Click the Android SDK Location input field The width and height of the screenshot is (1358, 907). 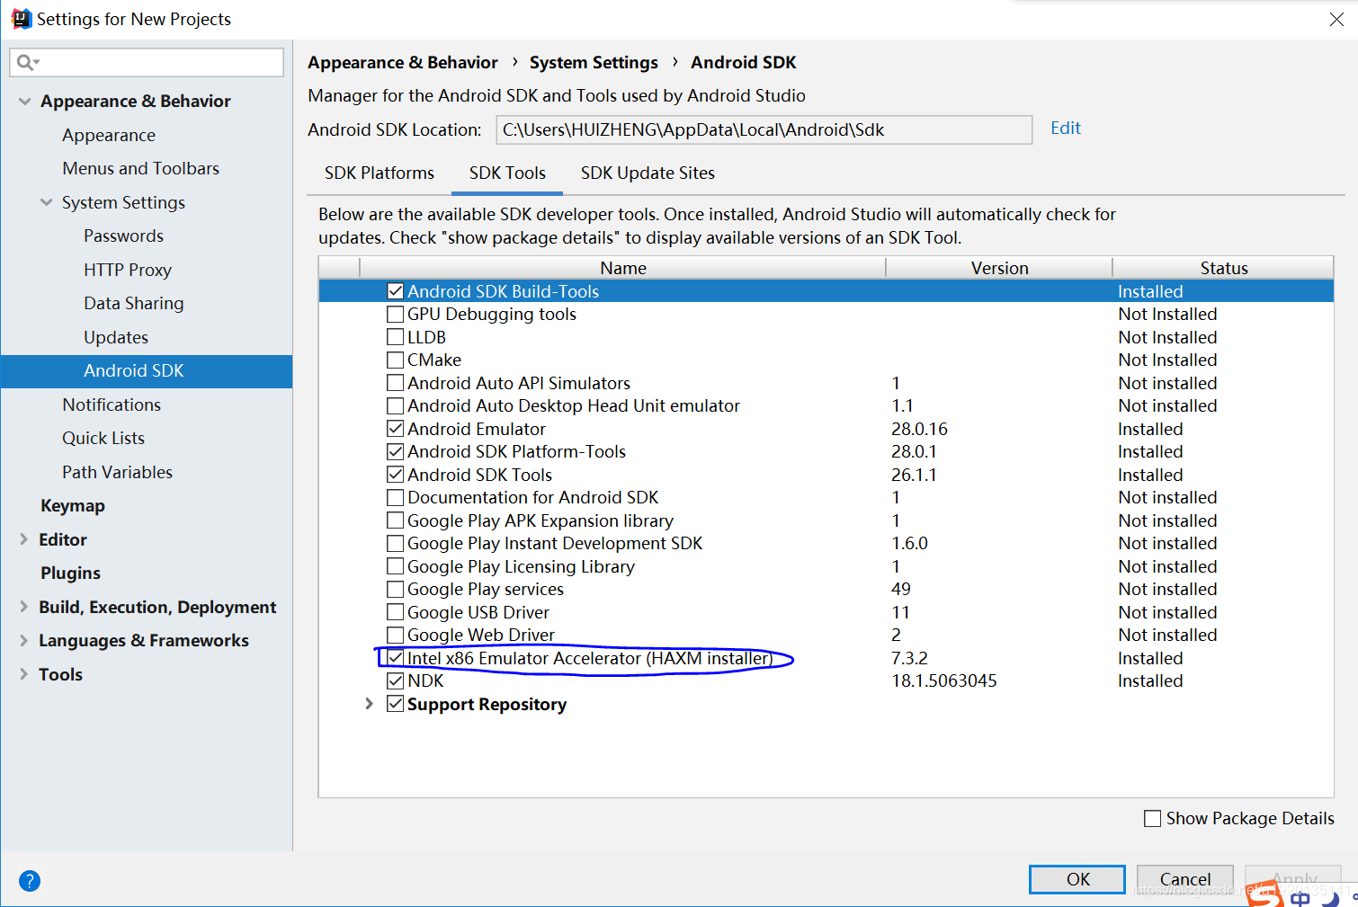[x=764, y=129]
